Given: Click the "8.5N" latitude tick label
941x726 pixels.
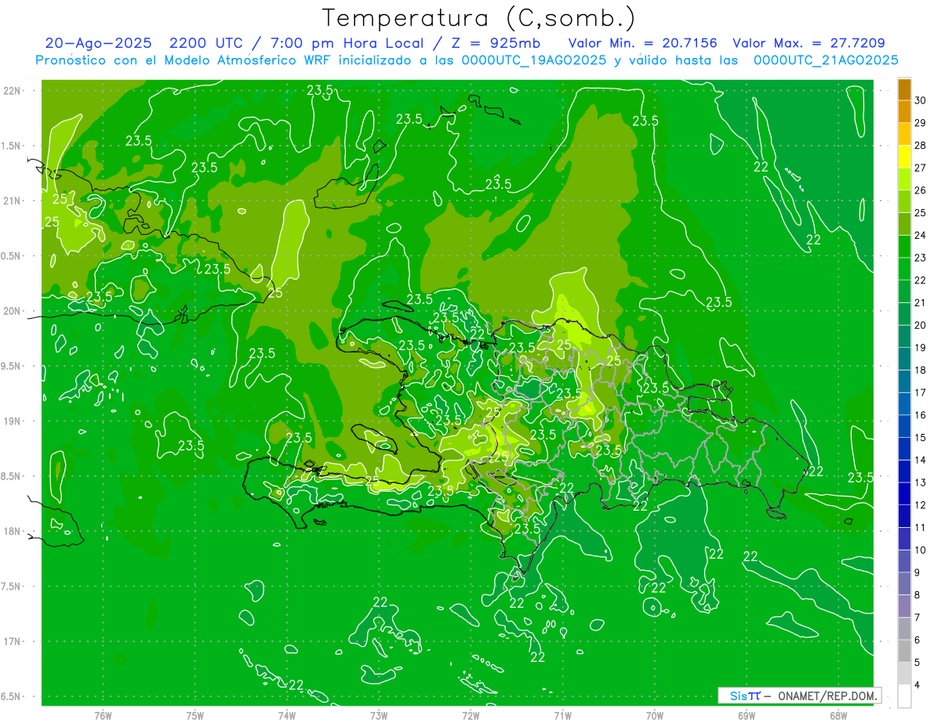Looking at the screenshot, I should pyautogui.click(x=12, y=476).
